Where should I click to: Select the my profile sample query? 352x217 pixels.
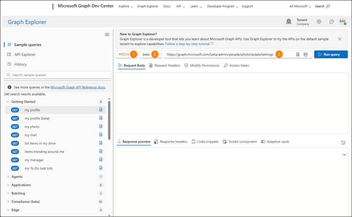[55, 110]
